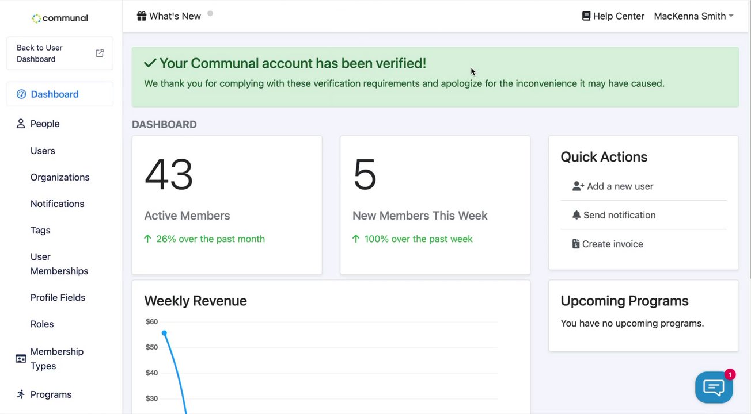Click the Programs running figure icon
This screenshot has height=414, width=751.
coord(21,394)
